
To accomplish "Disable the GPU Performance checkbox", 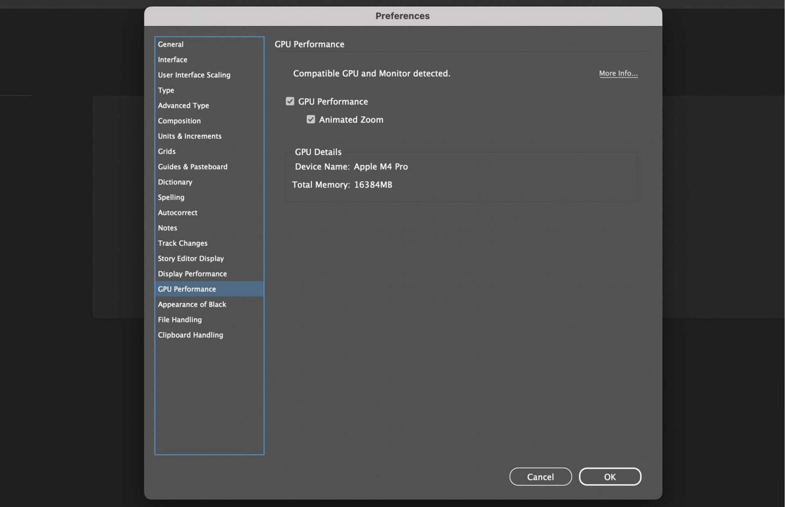I will [290, 101].
